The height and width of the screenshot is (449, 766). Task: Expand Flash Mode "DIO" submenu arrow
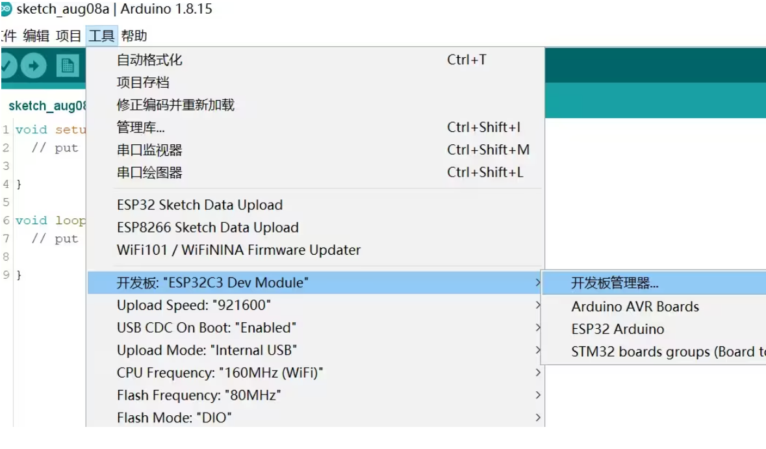[x=538, y=417]
